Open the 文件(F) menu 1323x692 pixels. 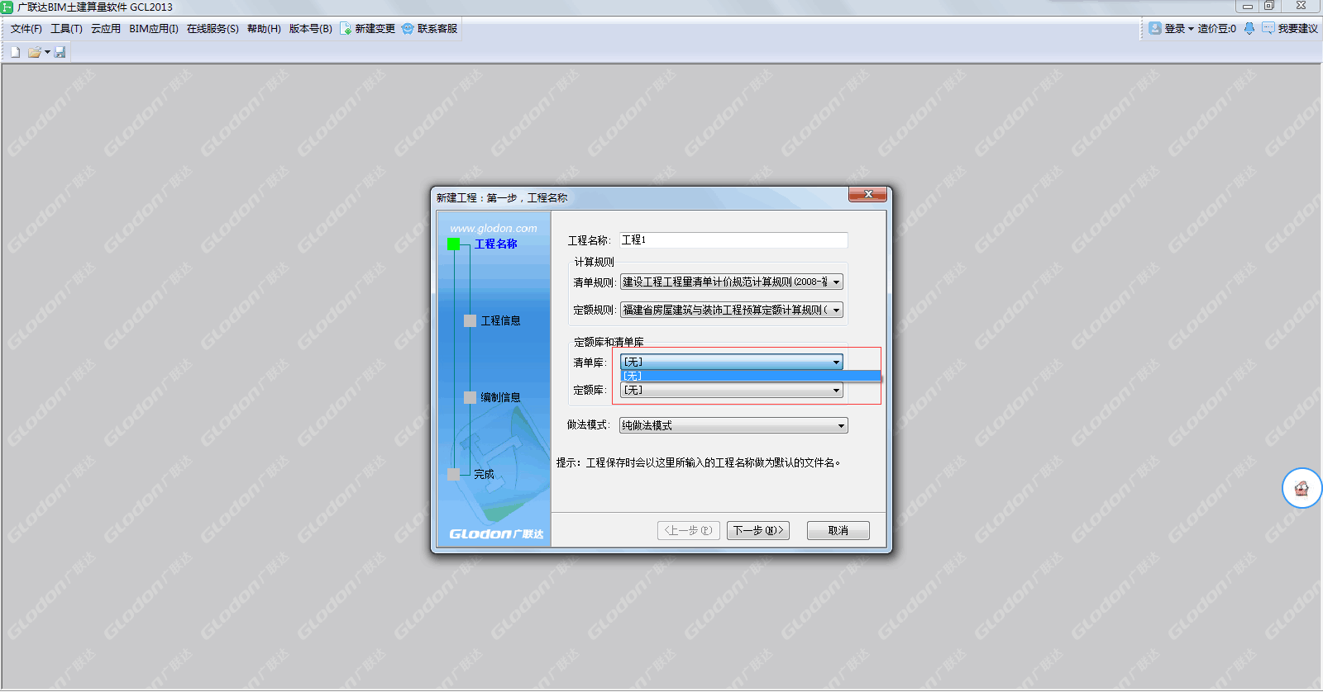(26, 29)
